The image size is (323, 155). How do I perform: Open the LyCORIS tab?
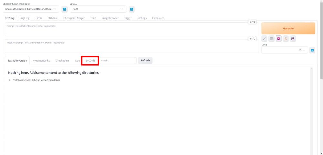(90, 60)
